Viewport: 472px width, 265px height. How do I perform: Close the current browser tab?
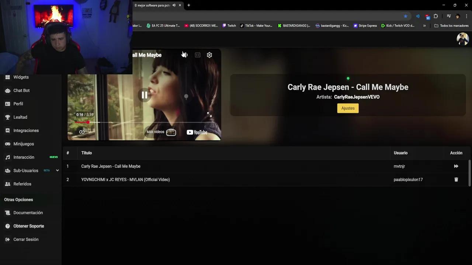[180, 5]
